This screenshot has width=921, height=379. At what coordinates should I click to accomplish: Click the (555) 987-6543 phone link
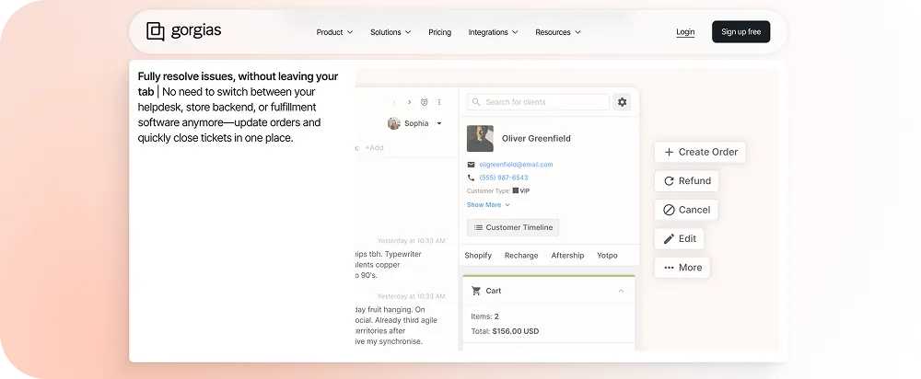click(x=504, y=178)
